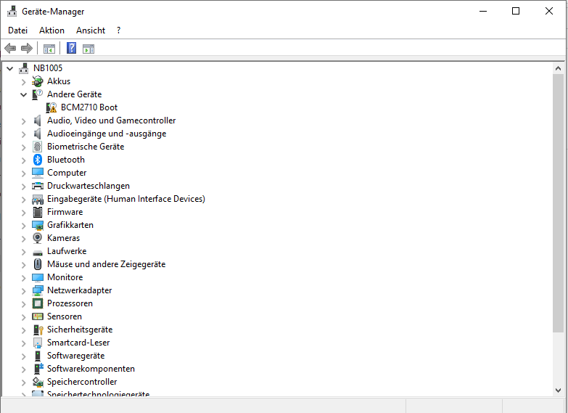Click the Grafikkarten display adapter icon
The width and height of the screenshot is (568, 413).
(x=37, y=225)
